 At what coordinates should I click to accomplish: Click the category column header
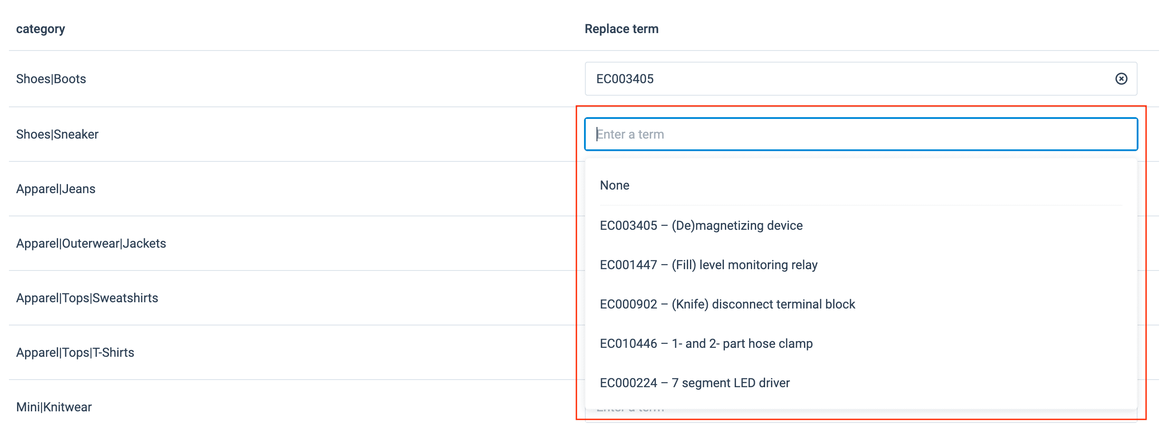pyautogui.click(x=40, y=29)
